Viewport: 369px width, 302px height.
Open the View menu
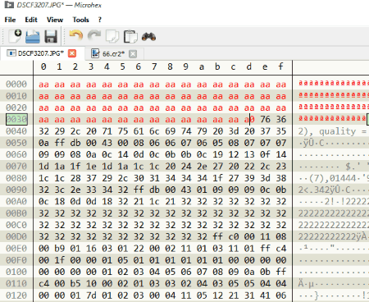[55, 20]
